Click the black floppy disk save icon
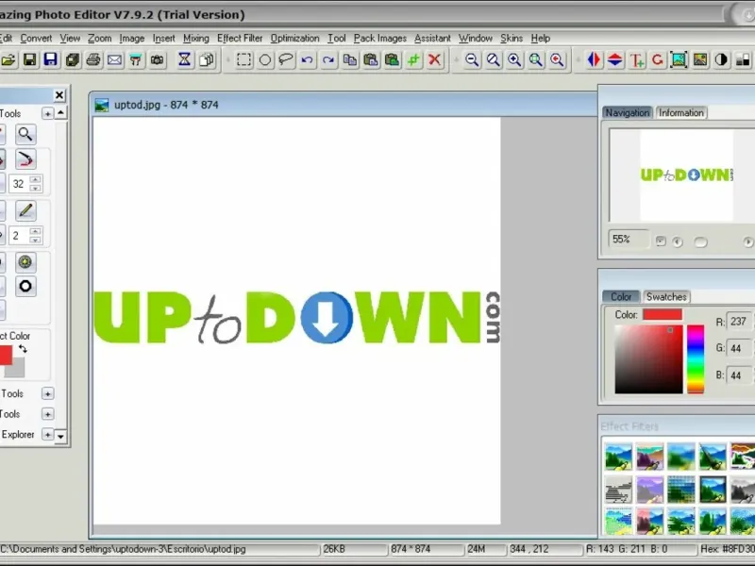 30,60
